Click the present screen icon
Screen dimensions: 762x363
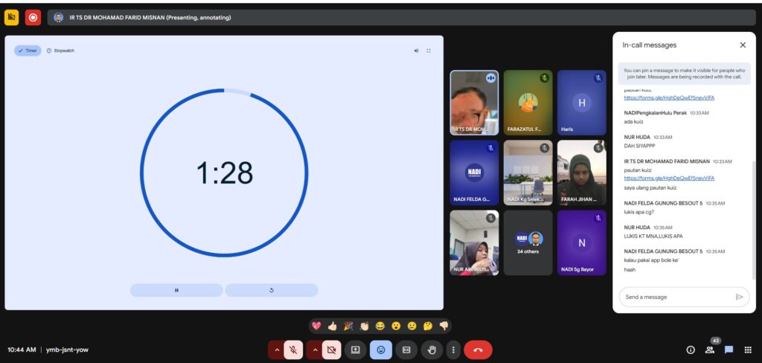pyautogui.click(x=356, y=350)
